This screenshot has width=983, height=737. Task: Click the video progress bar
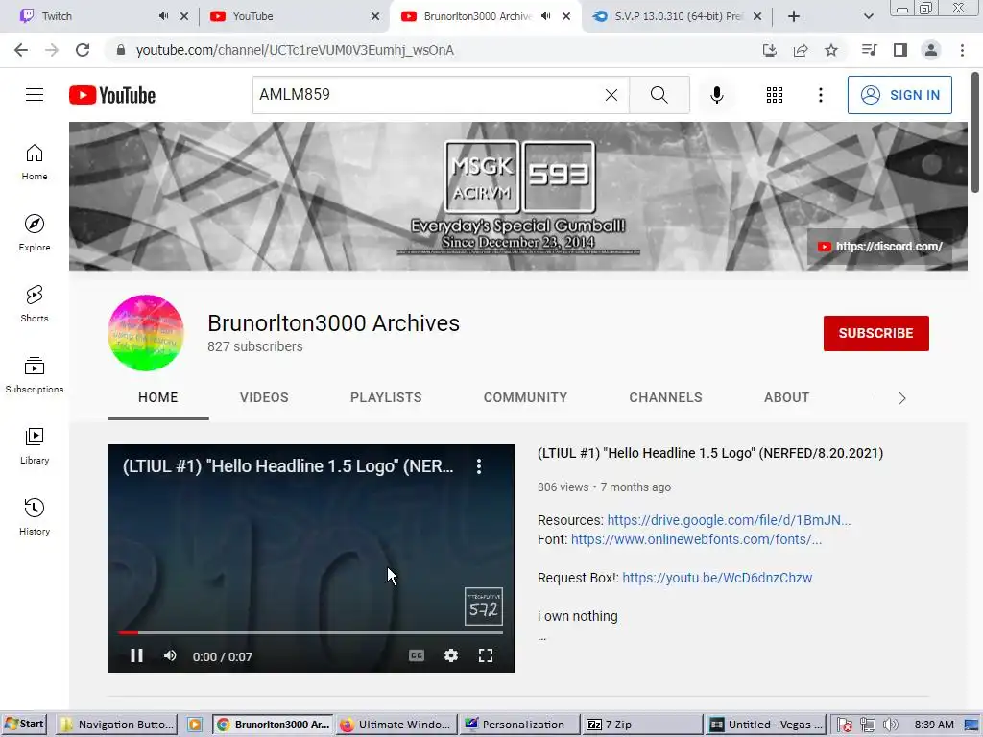311,633
